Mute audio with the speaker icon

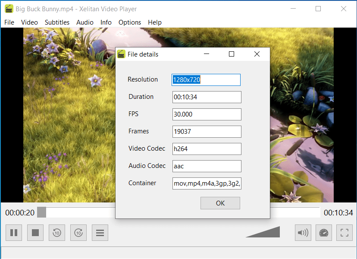303,233
